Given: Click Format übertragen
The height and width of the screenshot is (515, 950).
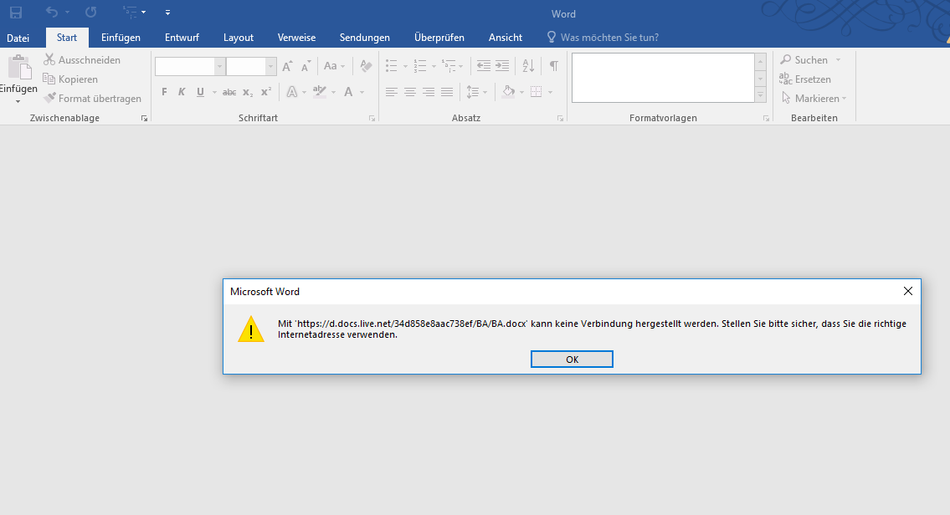Looking at the screenshot, I should 92,99.
